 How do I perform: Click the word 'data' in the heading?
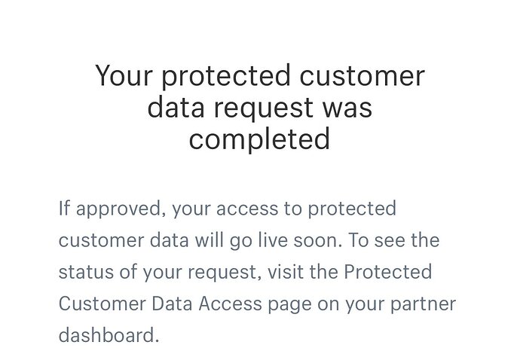[176, 108]
